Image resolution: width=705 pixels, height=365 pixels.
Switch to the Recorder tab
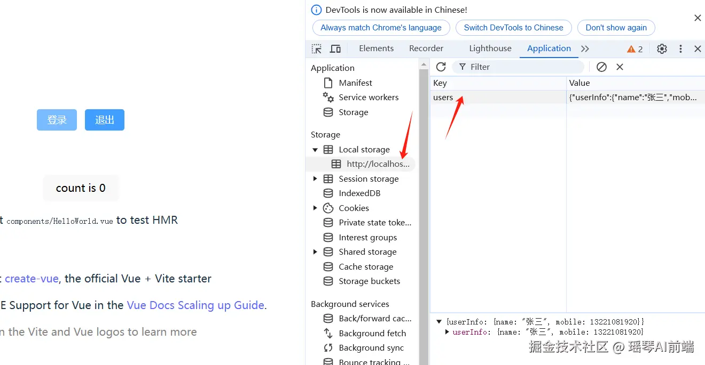coord(426,48)
